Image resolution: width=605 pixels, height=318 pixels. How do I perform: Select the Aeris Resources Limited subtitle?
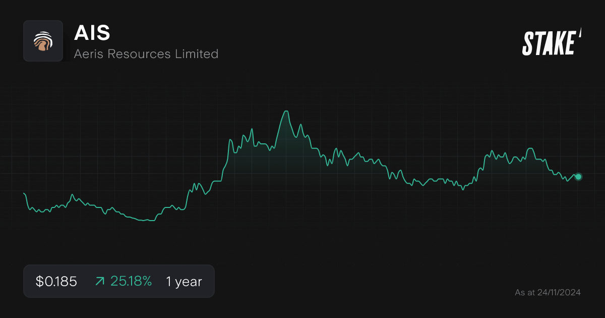point(146,54)
